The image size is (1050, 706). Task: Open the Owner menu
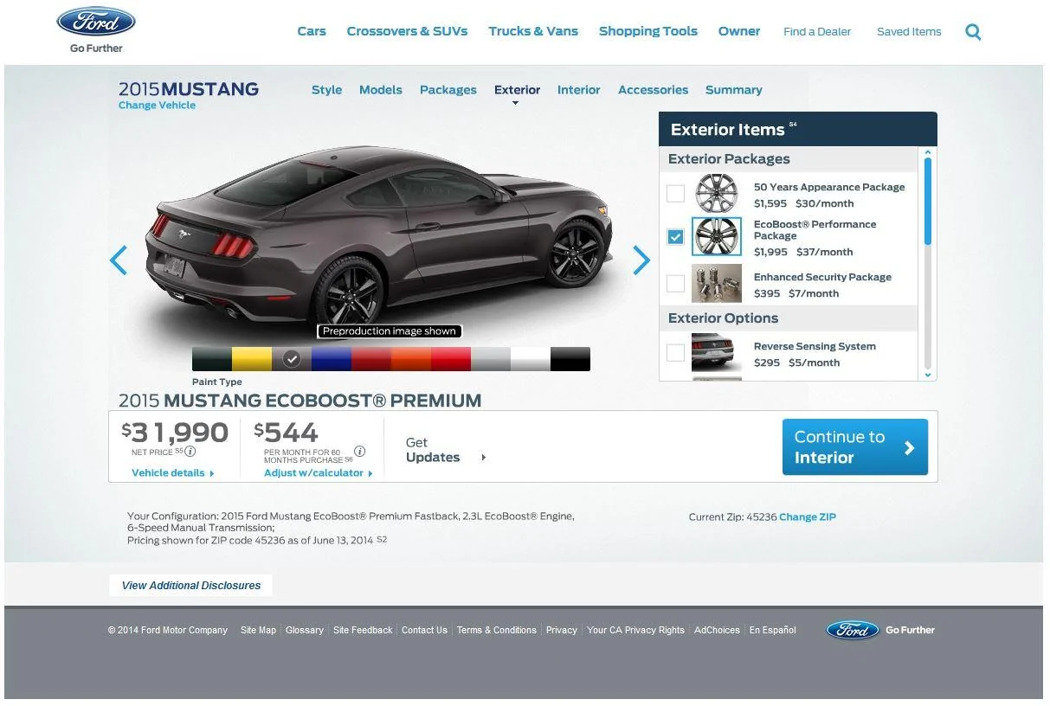[x=739, y=31]
